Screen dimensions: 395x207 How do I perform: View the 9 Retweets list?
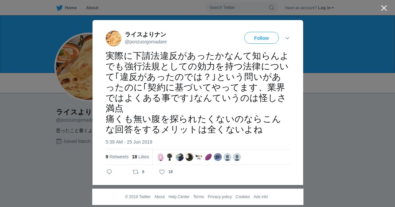tap(117, 157)
